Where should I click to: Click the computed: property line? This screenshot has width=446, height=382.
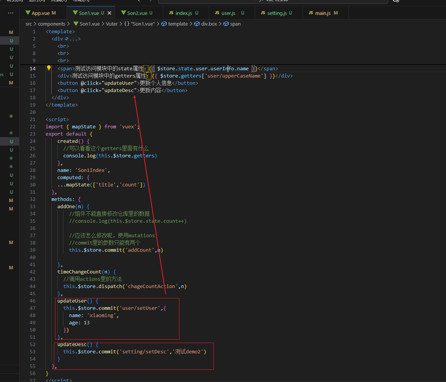point(73,178)
